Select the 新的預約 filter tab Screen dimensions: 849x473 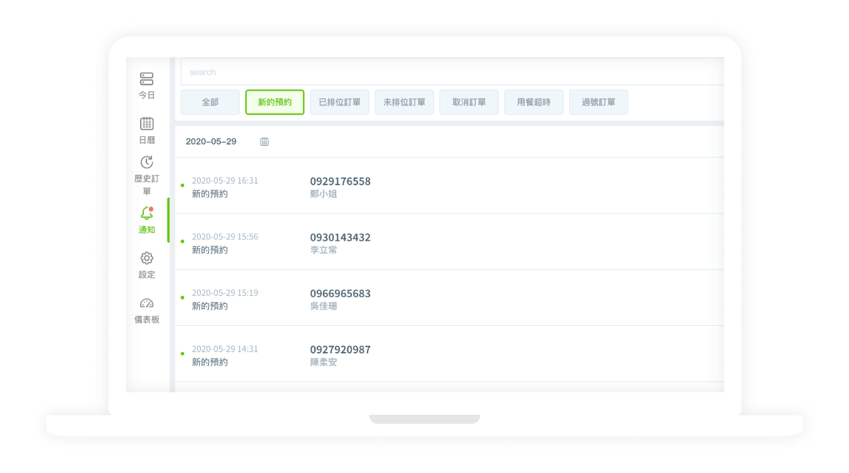tap(274, 102)
